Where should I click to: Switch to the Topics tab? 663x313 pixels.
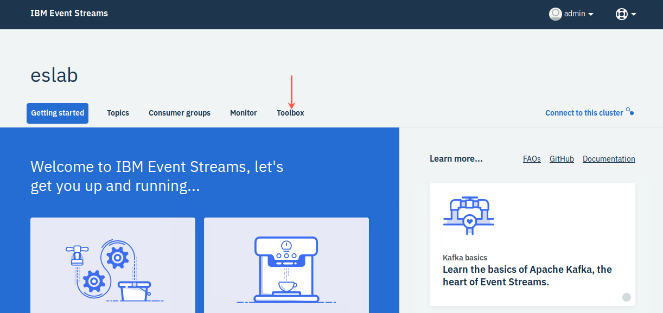[x=118, y=113]
